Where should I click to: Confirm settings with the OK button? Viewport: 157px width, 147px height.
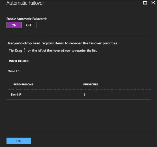(x=18, y=141)
